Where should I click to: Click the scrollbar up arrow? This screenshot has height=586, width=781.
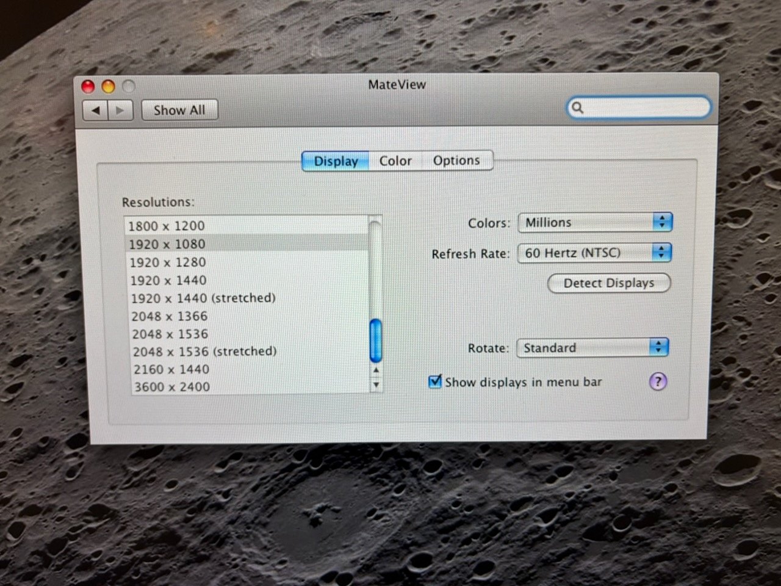pos(376,370)
